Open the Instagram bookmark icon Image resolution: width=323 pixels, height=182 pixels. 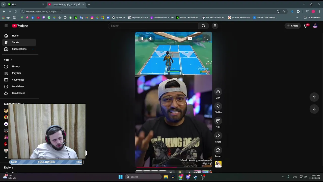[x=92, y=18]
